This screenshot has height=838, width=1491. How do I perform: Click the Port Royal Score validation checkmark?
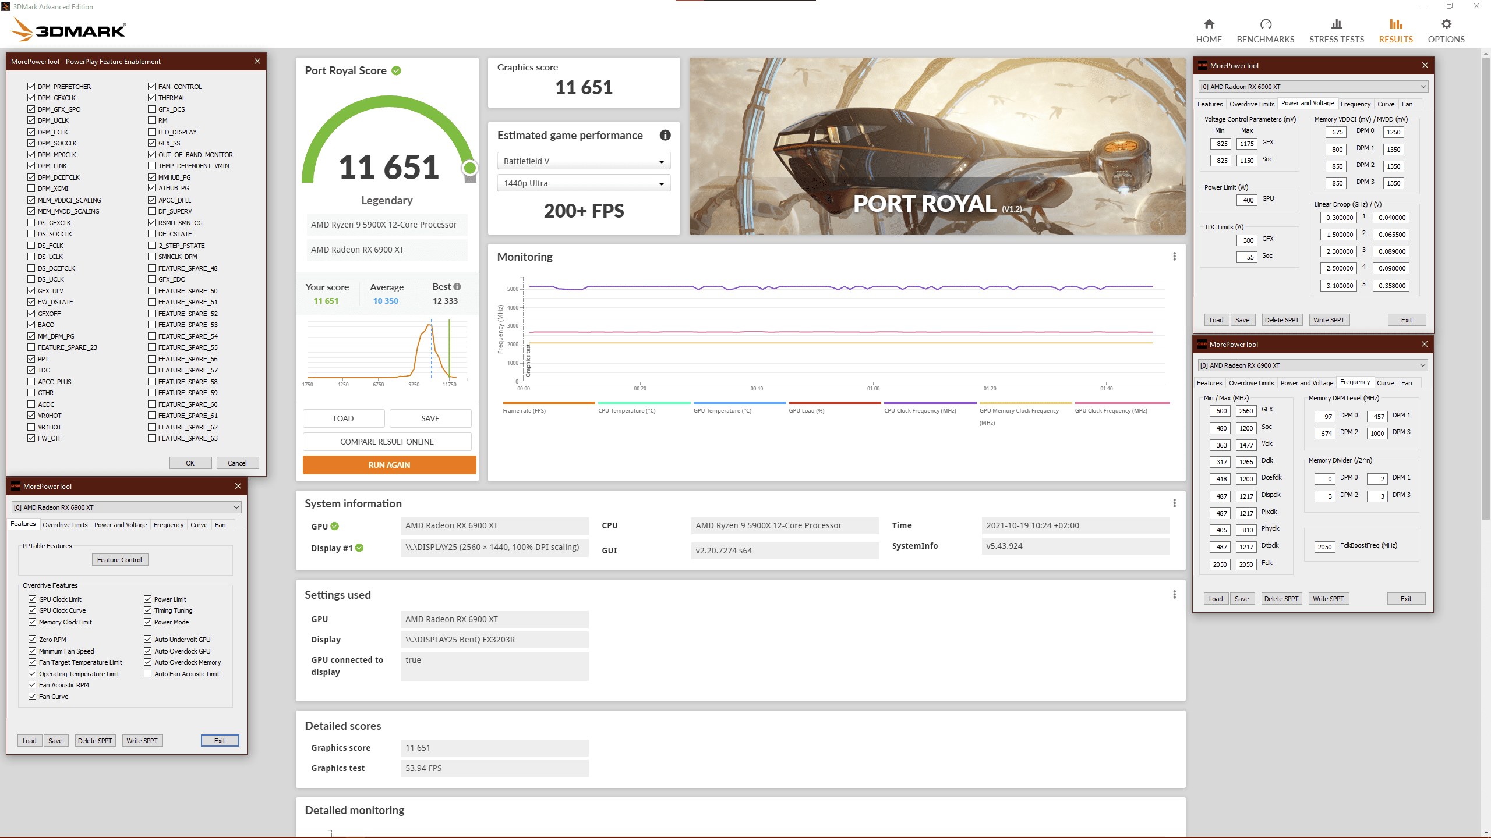(x=396, y=70)
